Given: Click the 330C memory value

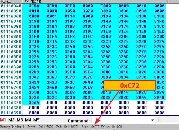Looking at the screenshot, I should (105, 72).
